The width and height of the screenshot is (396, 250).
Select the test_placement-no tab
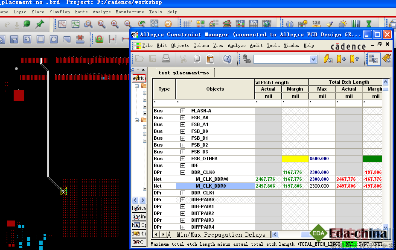pyautogui.click(x=184, y=73)
